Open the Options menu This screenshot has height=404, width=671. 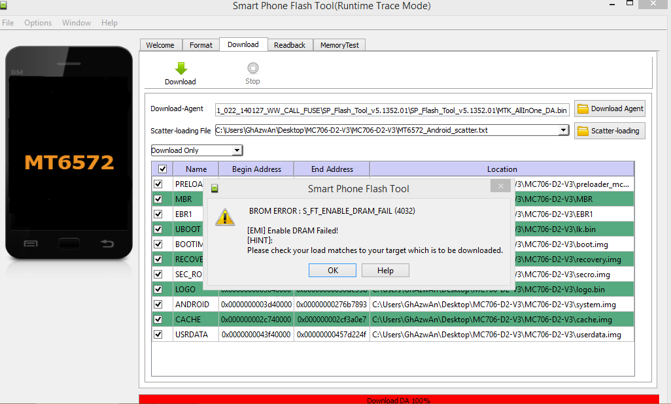[x=38, y=23]
